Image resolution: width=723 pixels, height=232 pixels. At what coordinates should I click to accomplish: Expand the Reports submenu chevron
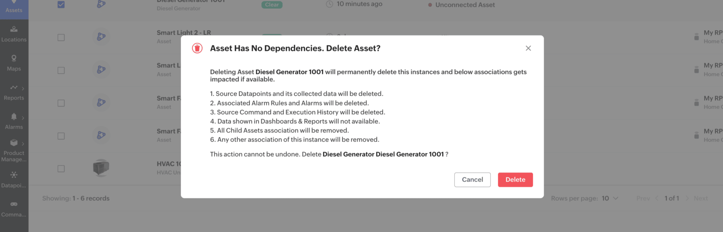[23, 89]
